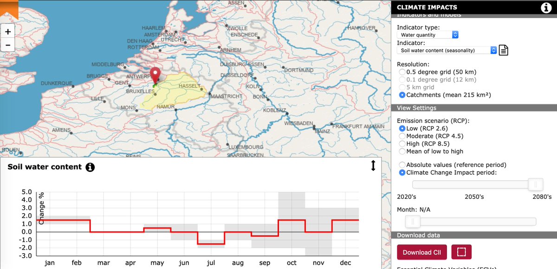Click the Maastricht map label
The width and height of the screenshot is (557, 269).
pyautogui.click(x=227, y=96)
